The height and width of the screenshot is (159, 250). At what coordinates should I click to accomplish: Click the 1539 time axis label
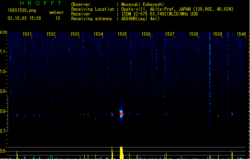point(217,34)
